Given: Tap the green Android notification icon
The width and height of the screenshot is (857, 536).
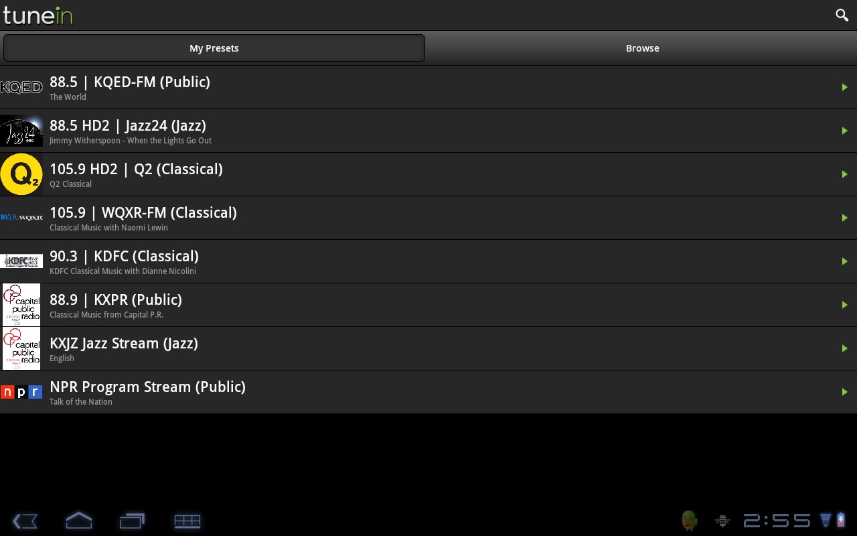Looking at the screenshot, I should [689, 521].
